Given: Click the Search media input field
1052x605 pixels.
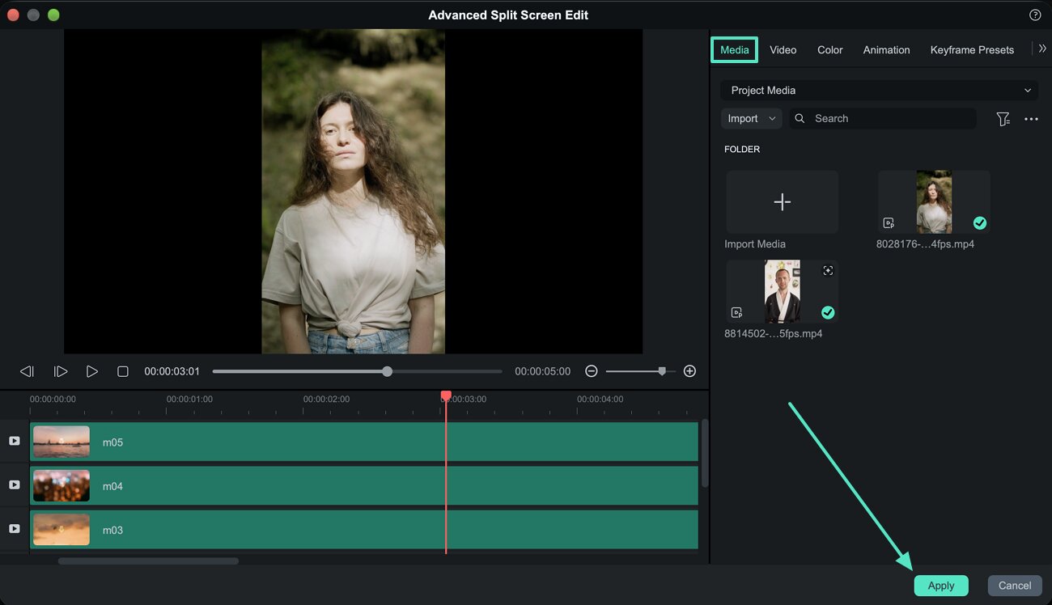Looking at the screenshot, I should [x=883, y=118].
